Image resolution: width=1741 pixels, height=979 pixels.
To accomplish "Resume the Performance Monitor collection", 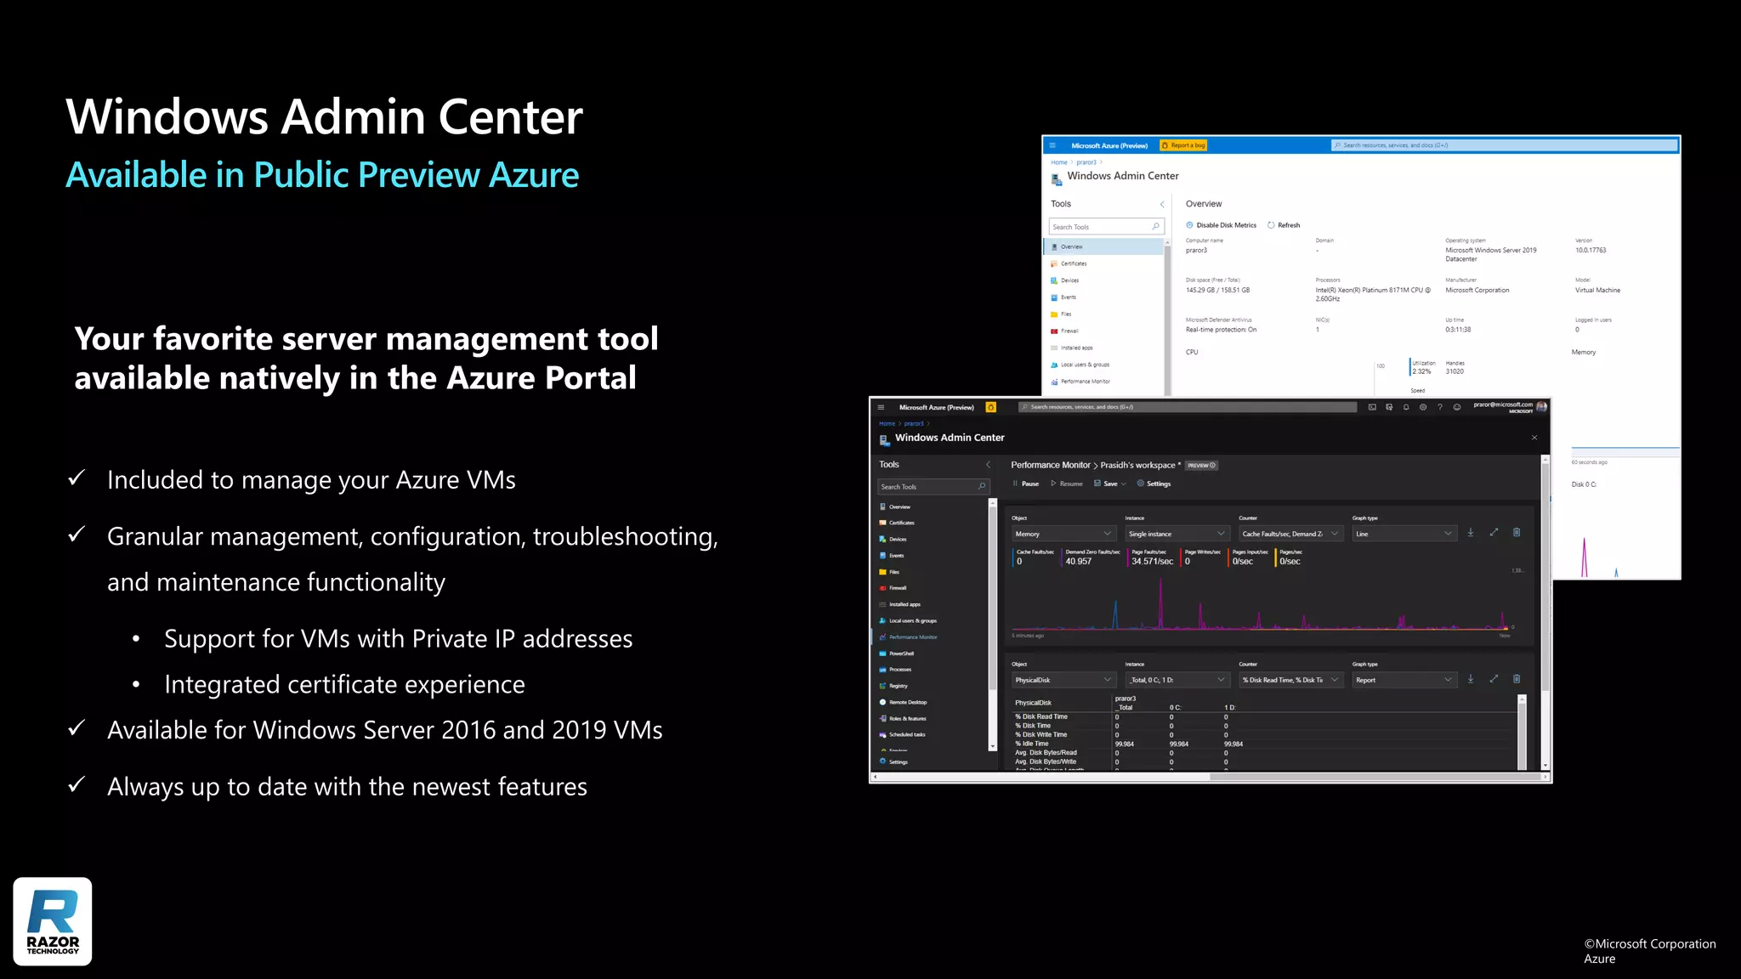I will pyautogui.click(x=1067, y=484).
